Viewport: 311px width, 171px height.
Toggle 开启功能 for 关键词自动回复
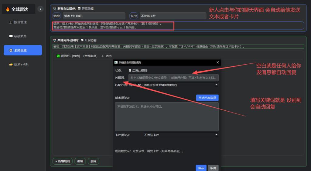pos(82,40)
